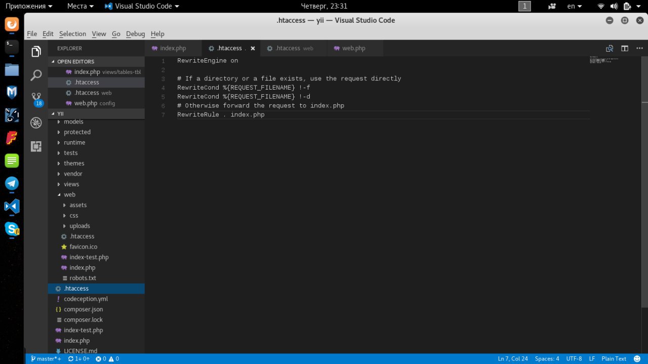Open the Edit menu
This screenshot has width=648, height=364.
coord(48,33)
